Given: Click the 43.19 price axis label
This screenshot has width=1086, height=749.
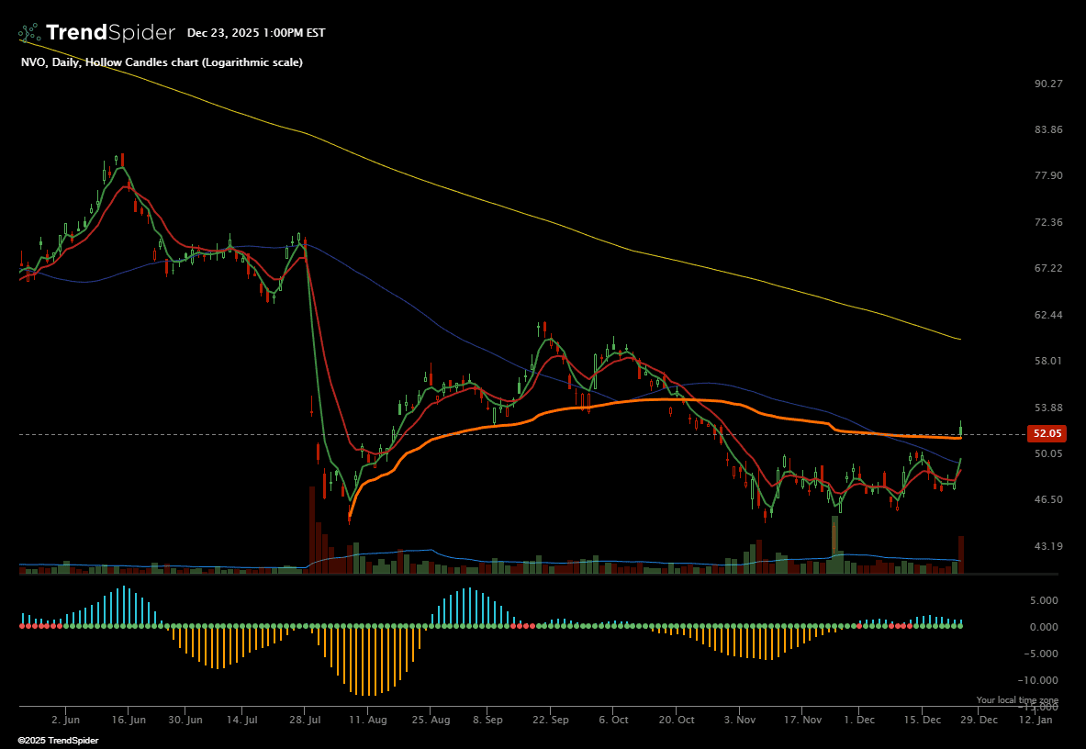Looking at the screenshot, I should pyautogui.click(x=1047, y=546).
